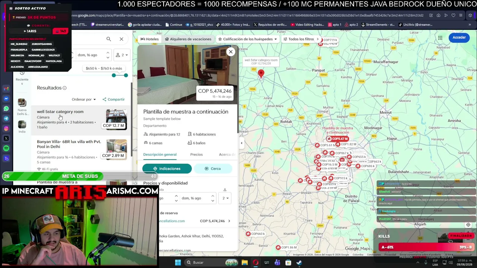Open Steam from taskbar
Screen dimensions: 477x268
(x=299, y=263)
